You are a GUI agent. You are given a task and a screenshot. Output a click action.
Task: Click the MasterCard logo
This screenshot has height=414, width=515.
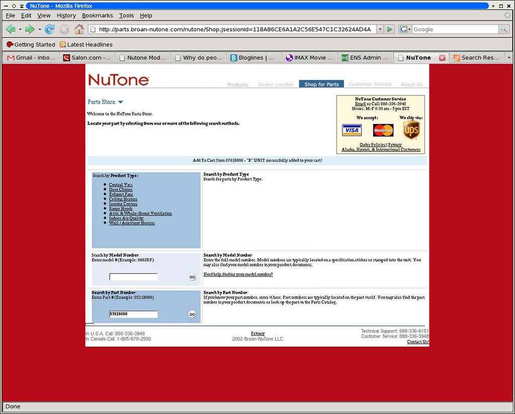tap(383, 130)
